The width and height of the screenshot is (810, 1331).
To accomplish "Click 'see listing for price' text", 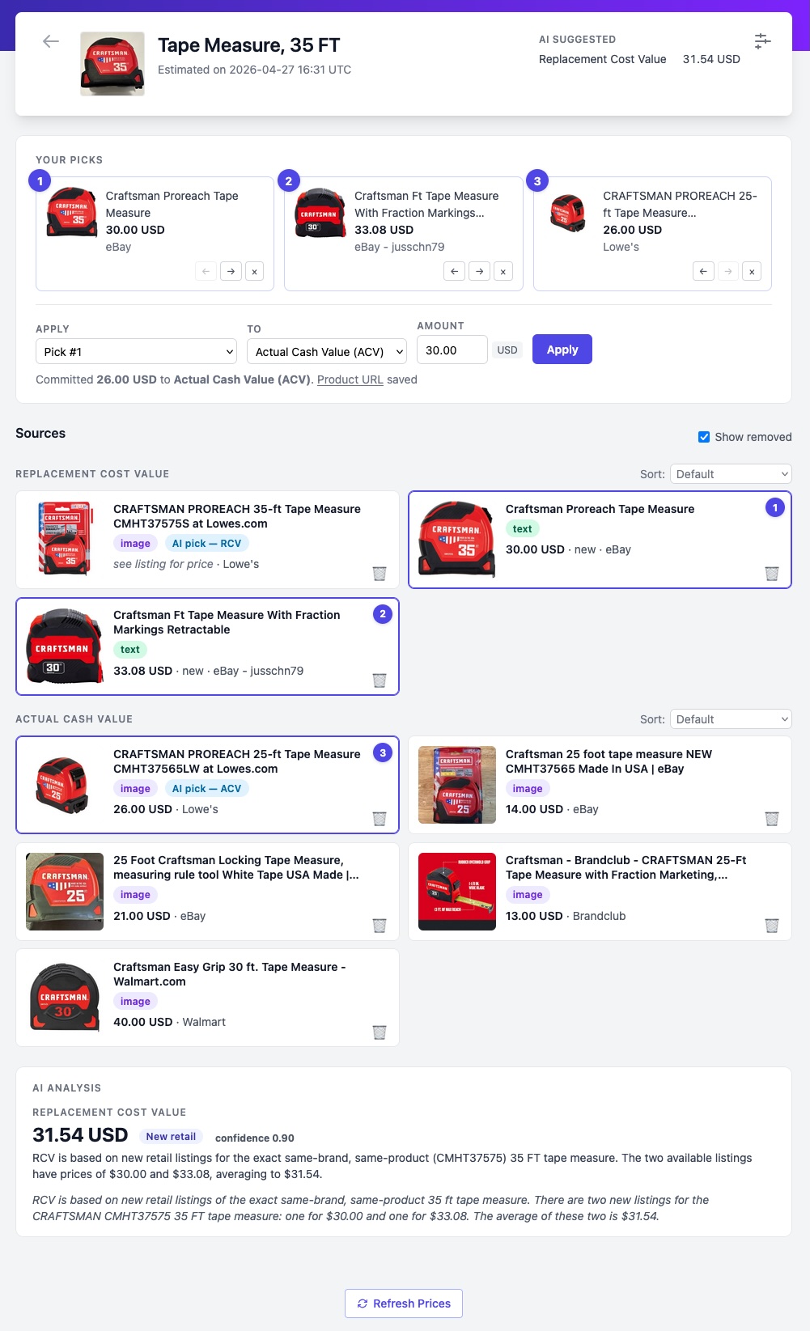I will [163, 564].
